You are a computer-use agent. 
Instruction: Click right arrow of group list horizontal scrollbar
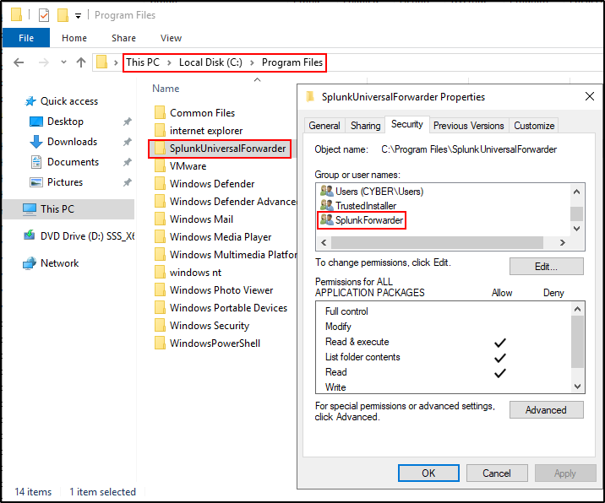[x=563, y=242]
